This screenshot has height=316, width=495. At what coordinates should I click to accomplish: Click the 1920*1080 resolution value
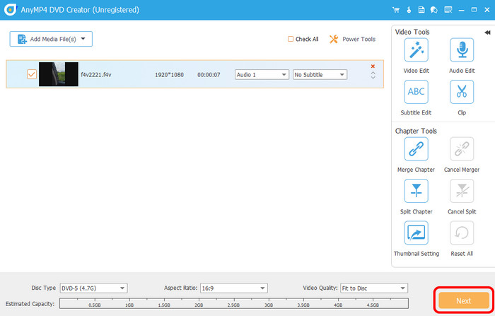[169, 75]
